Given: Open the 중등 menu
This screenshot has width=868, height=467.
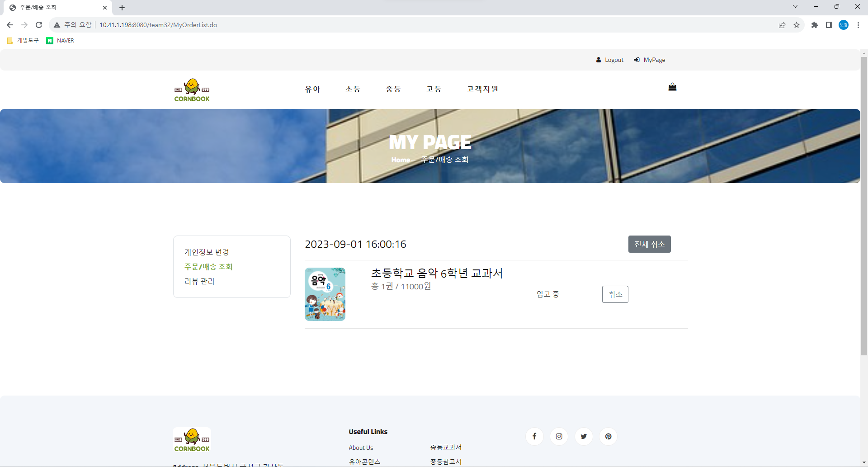Looking at the screenshot, I should [393, 89].
